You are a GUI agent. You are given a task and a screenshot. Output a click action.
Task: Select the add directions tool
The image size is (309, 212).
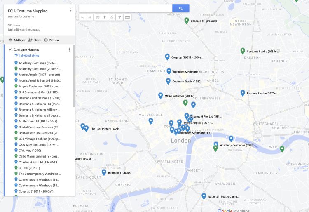119,17
